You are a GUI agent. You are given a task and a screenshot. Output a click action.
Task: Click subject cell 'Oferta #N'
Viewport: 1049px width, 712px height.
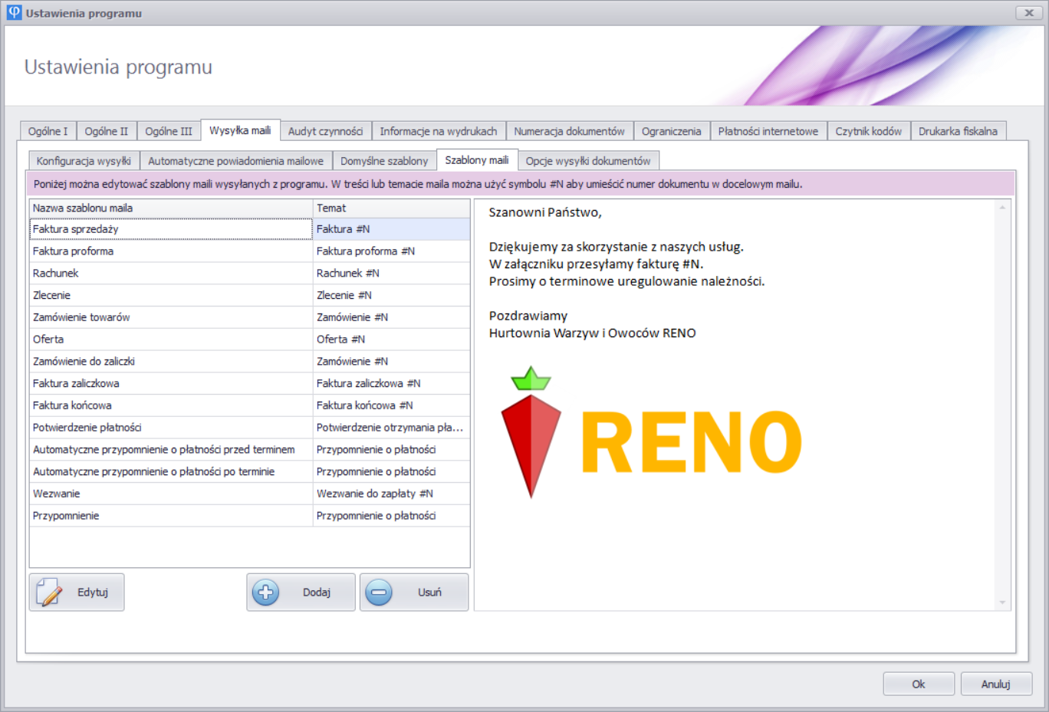391,340
